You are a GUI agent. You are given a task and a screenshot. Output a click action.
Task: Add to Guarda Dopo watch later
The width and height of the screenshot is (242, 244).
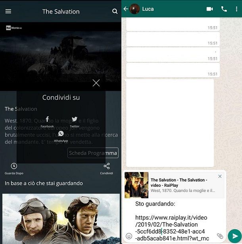[x=14, y=168]
